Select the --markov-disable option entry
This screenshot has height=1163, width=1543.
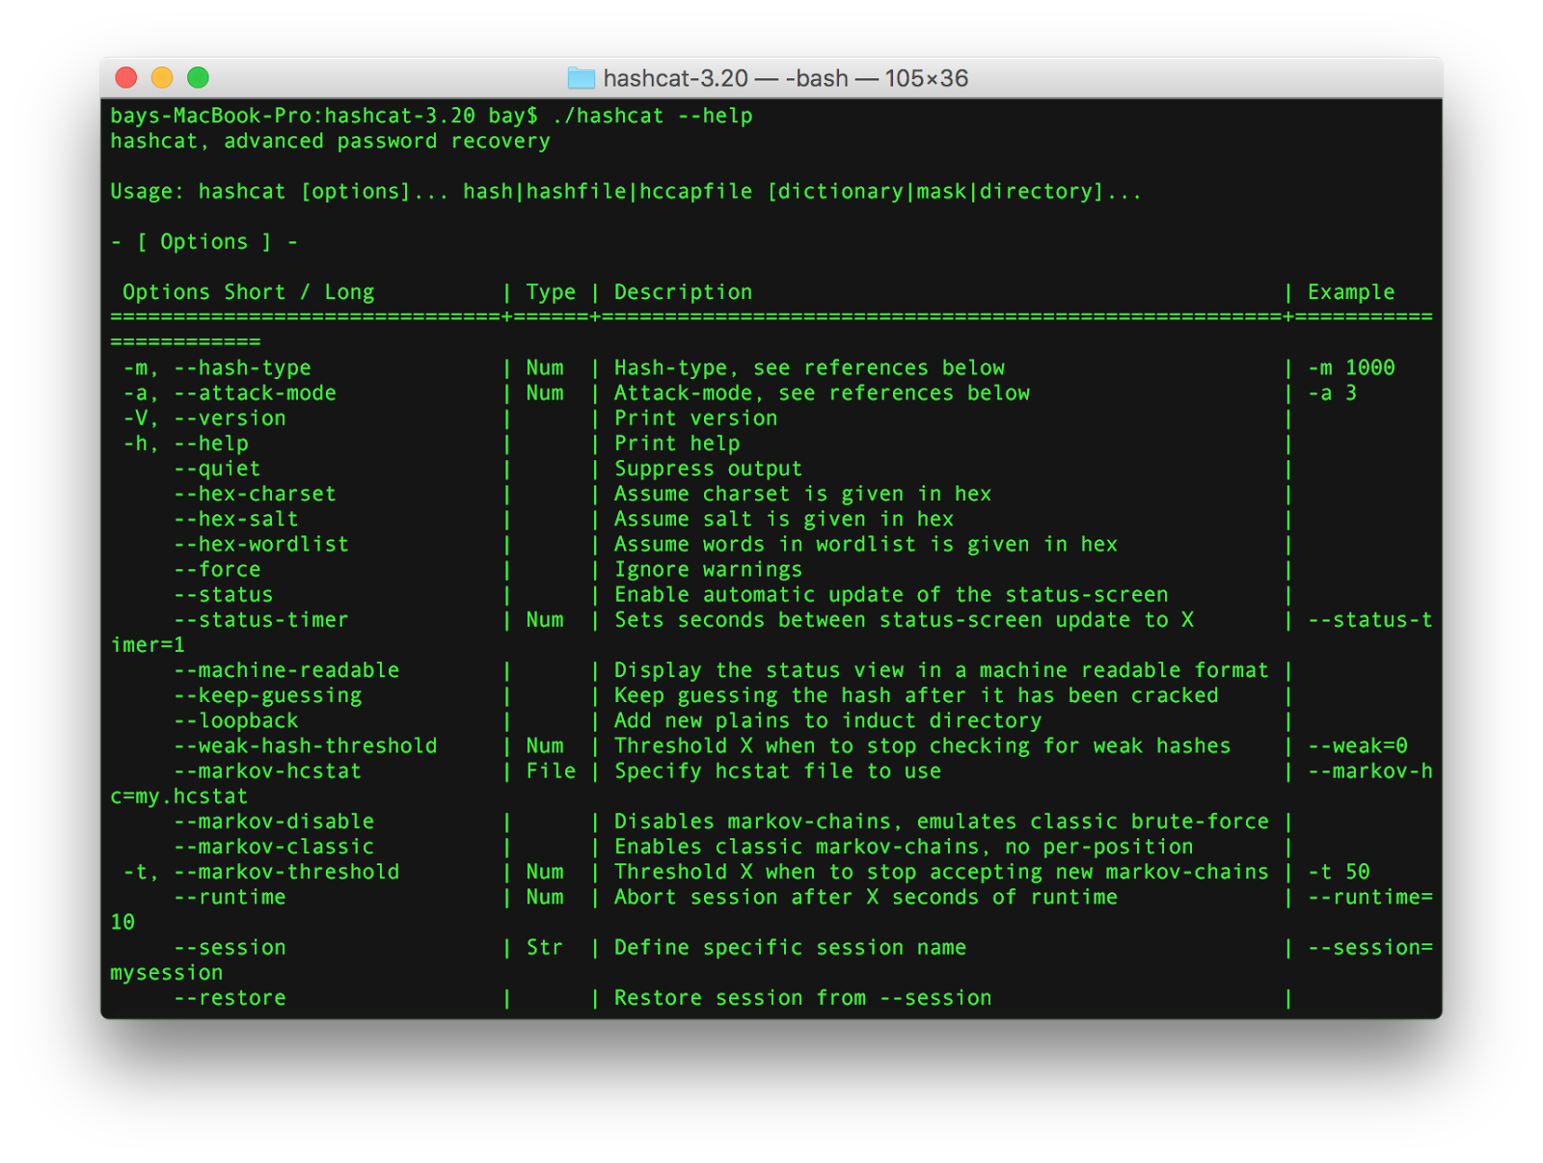tap(274, 821)
